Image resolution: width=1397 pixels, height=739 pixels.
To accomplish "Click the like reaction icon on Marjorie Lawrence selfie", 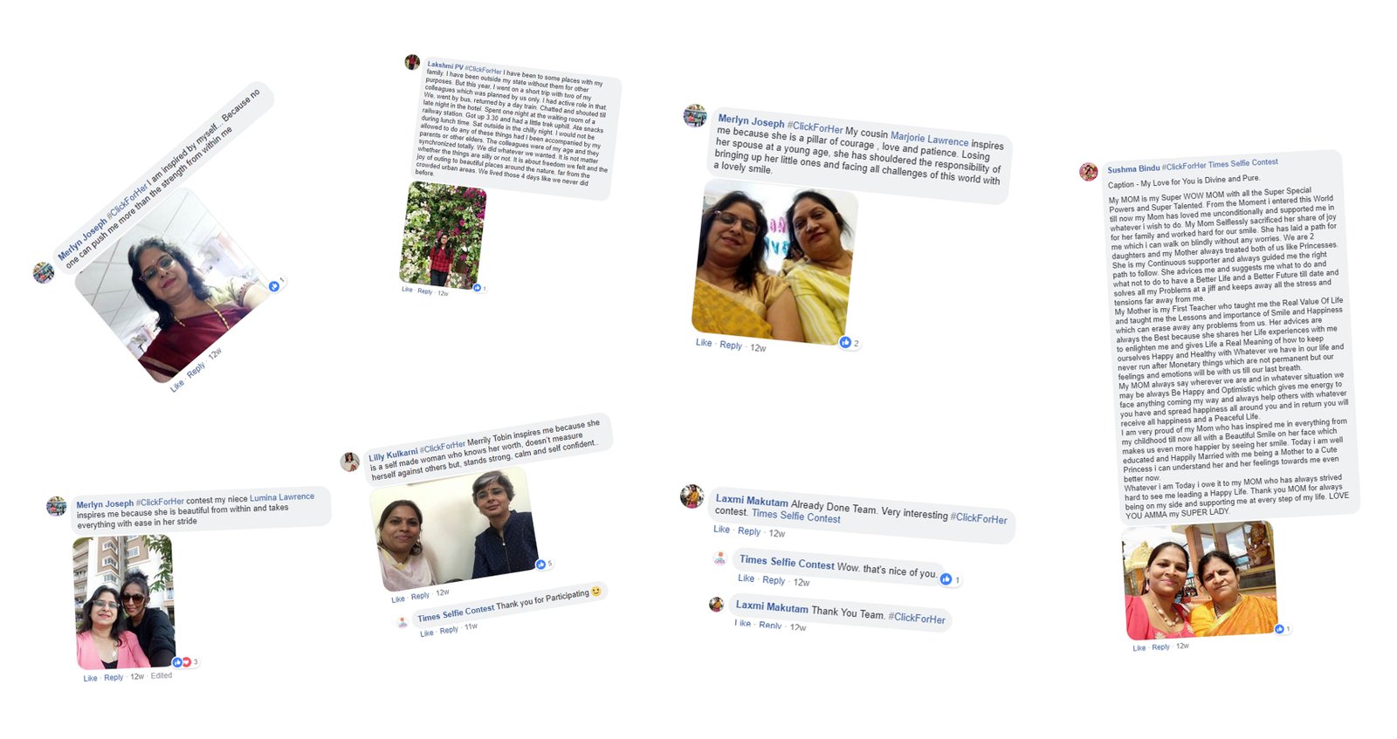I will (x=845, y=342).
